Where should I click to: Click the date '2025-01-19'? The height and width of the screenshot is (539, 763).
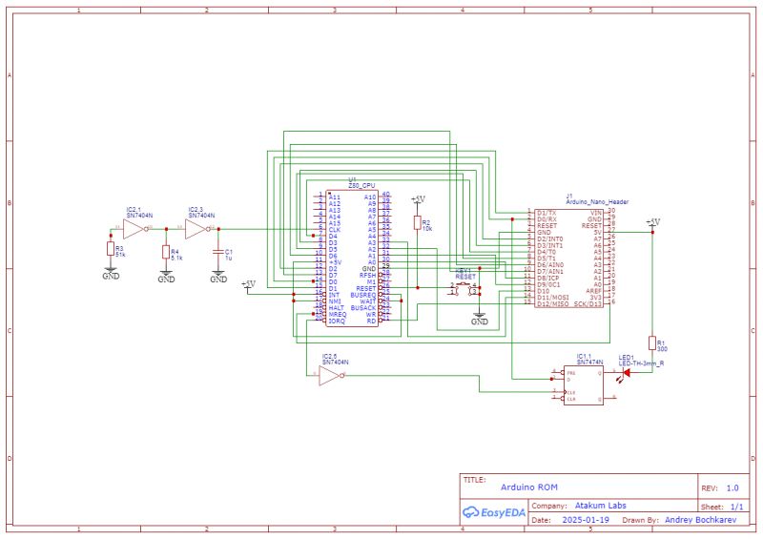586,520
